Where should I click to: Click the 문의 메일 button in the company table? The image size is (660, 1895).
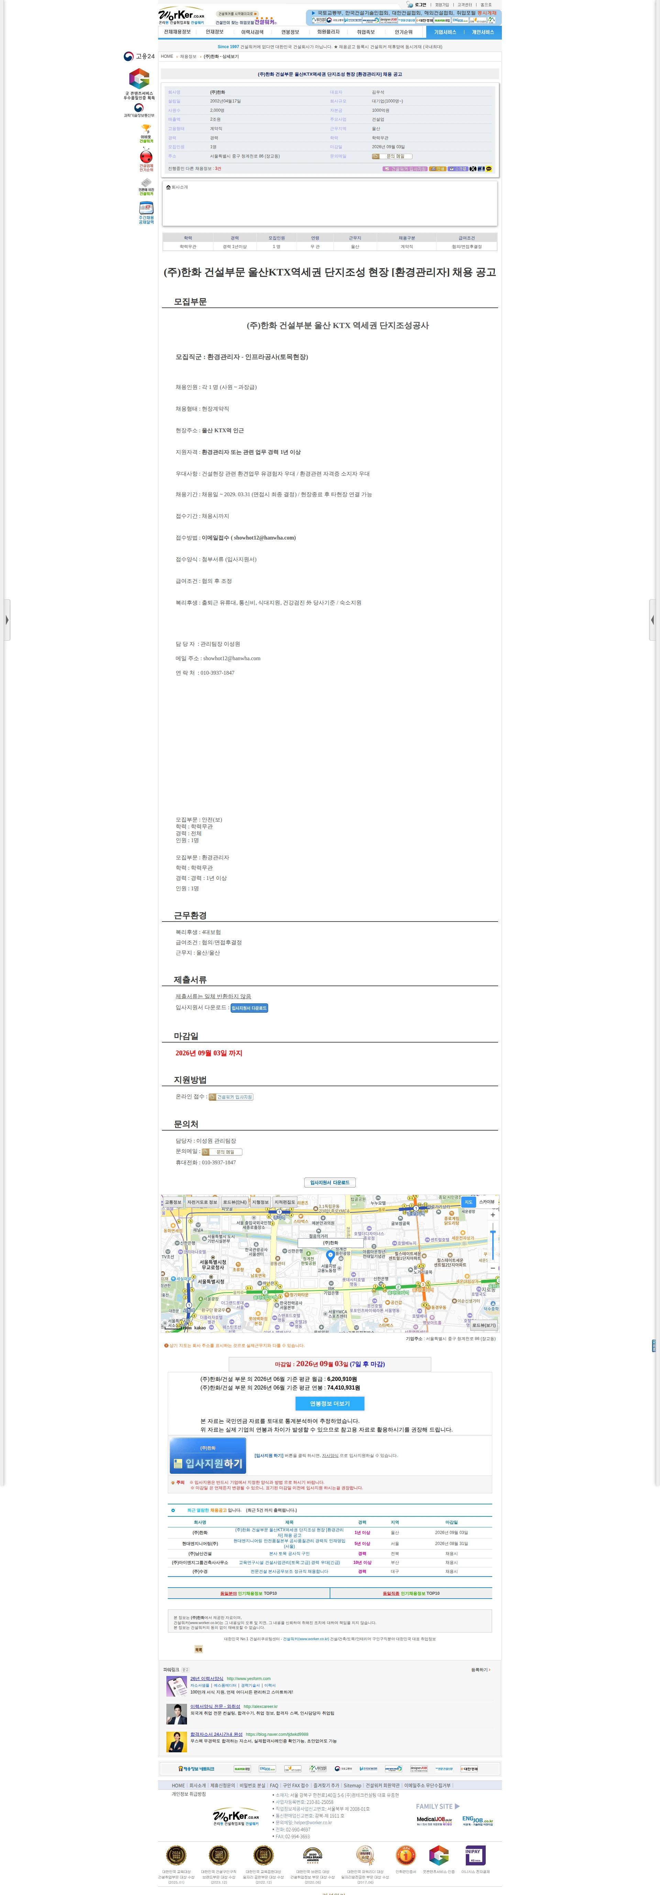tap(392, 156)
